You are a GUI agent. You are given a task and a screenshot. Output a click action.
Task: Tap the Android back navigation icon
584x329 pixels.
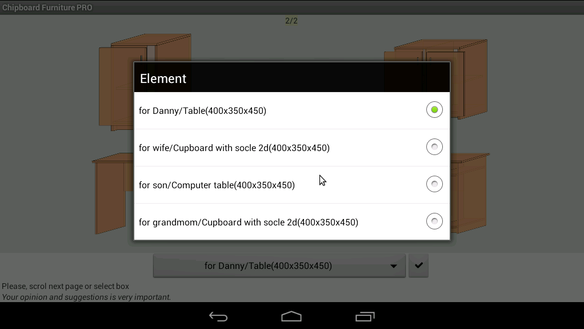click(x=218, y=316)
